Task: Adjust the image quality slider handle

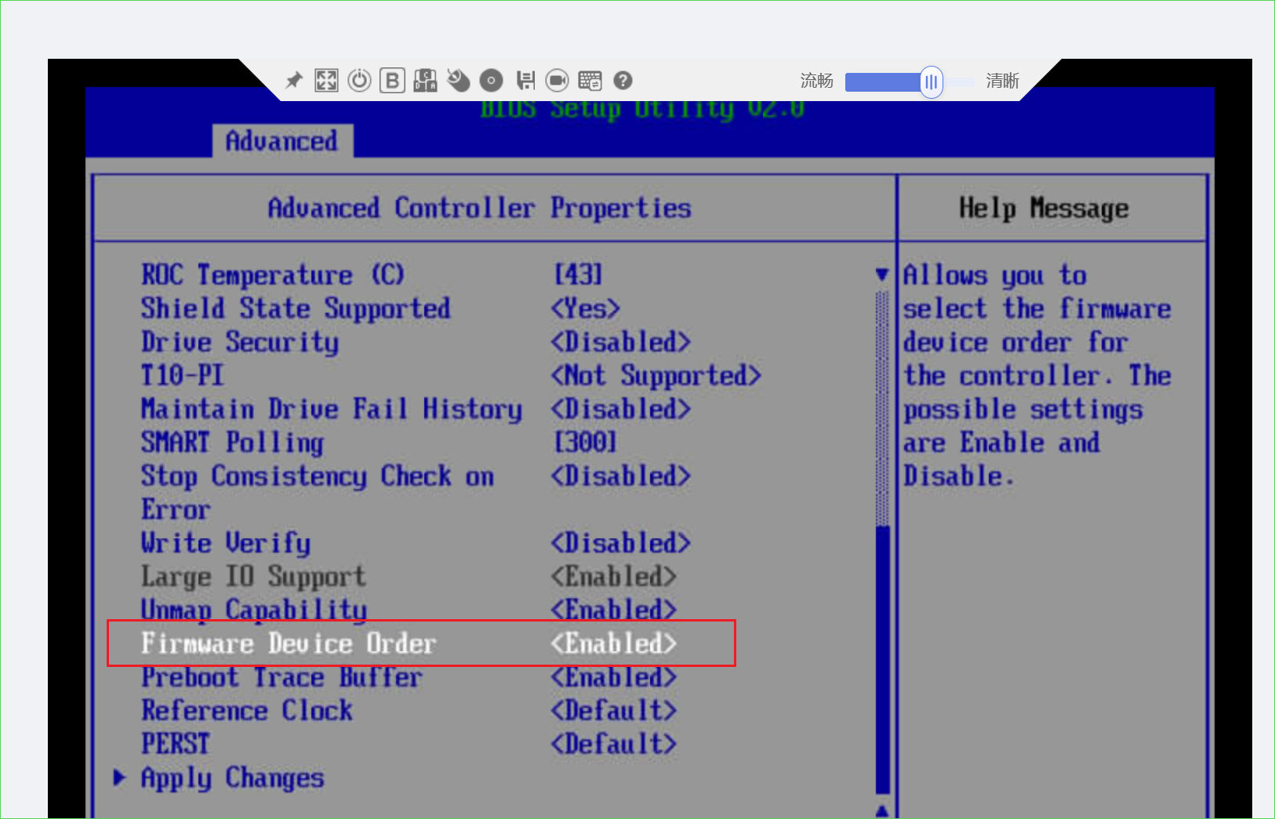Action: coord(931,82)
